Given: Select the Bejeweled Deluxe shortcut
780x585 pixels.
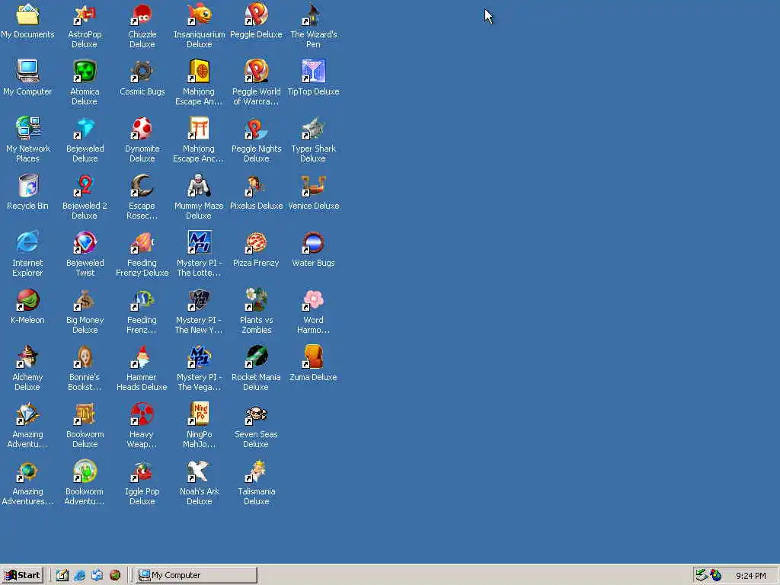Looking at the screenshot, I should (85, 140).
